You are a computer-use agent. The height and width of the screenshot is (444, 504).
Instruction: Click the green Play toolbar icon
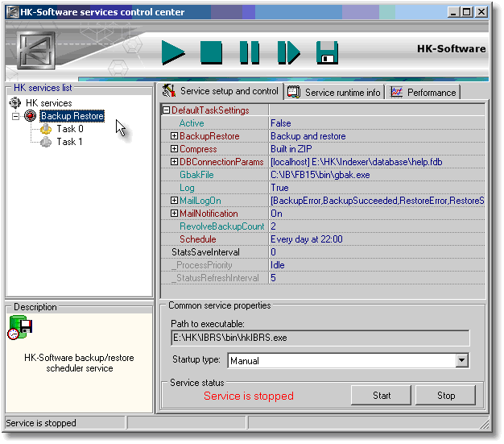click(173, 52)
